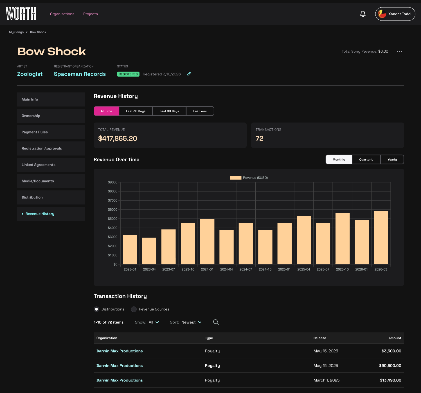The width and height of the screenshot is (421, 393).
Task: Toggle the Revenue ($USD) legend swatch
Action: 236,178
